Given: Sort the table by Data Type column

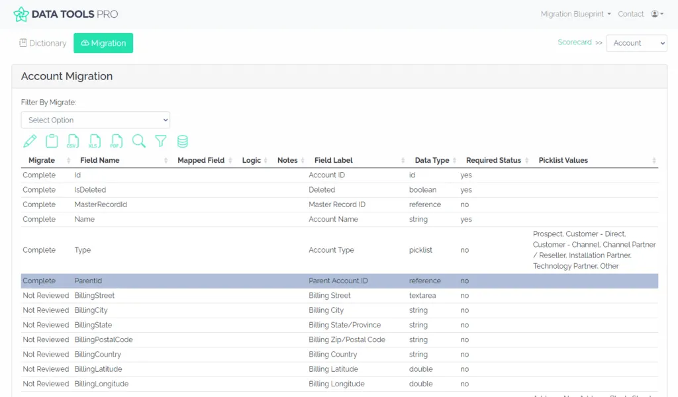Looking at the screenshot, I should click(x=430, y=159).
